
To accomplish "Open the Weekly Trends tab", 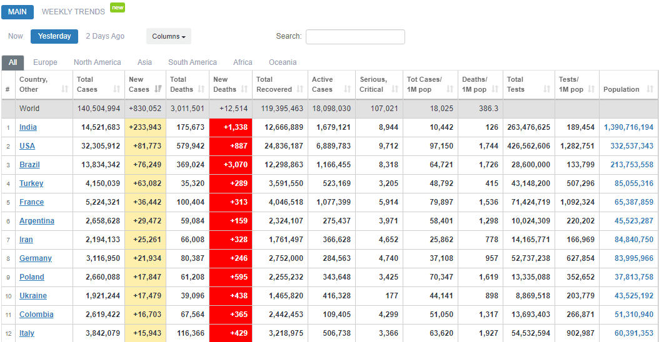I will click(x=73, y=12).
